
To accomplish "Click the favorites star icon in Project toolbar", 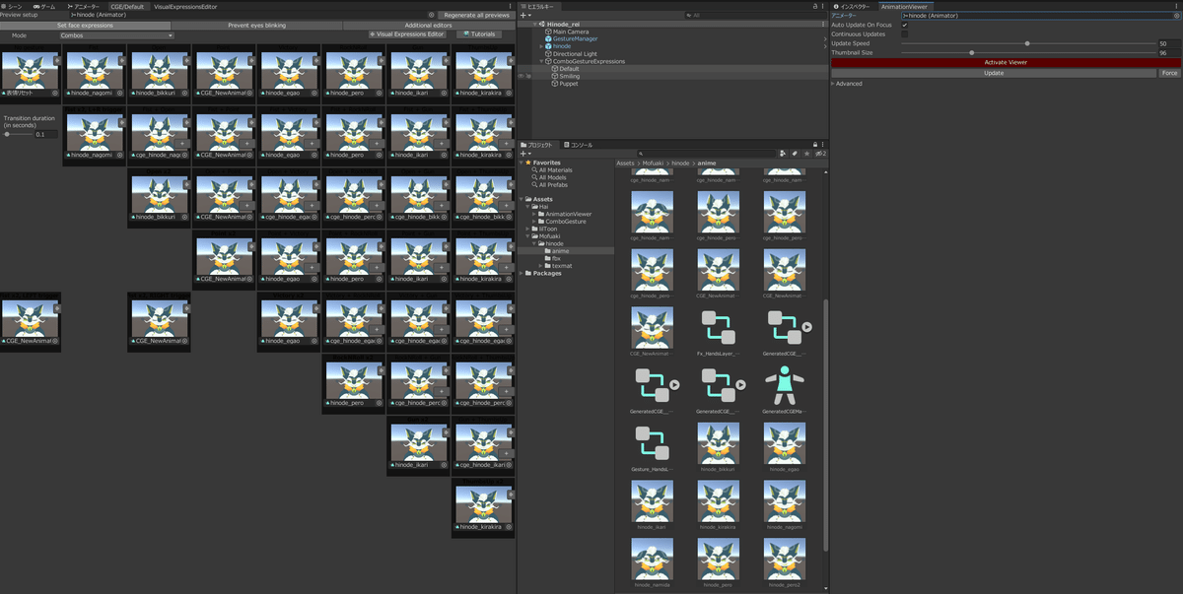I will pos(806,154).
